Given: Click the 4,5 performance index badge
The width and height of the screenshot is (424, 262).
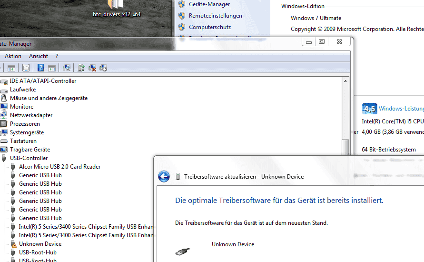Looking at the screenshot, I should [370, 109].
